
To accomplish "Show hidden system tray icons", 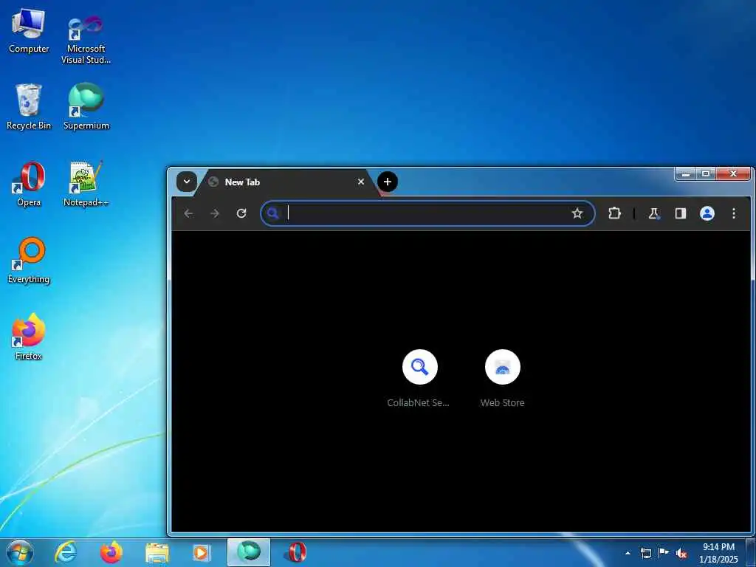I will pyautogui.click(x=628, y=553).
